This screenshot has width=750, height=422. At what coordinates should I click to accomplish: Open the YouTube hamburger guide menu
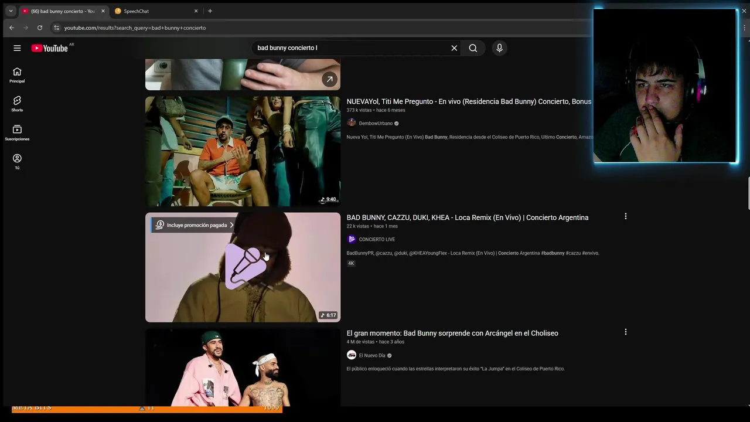[x=17, y=48]
